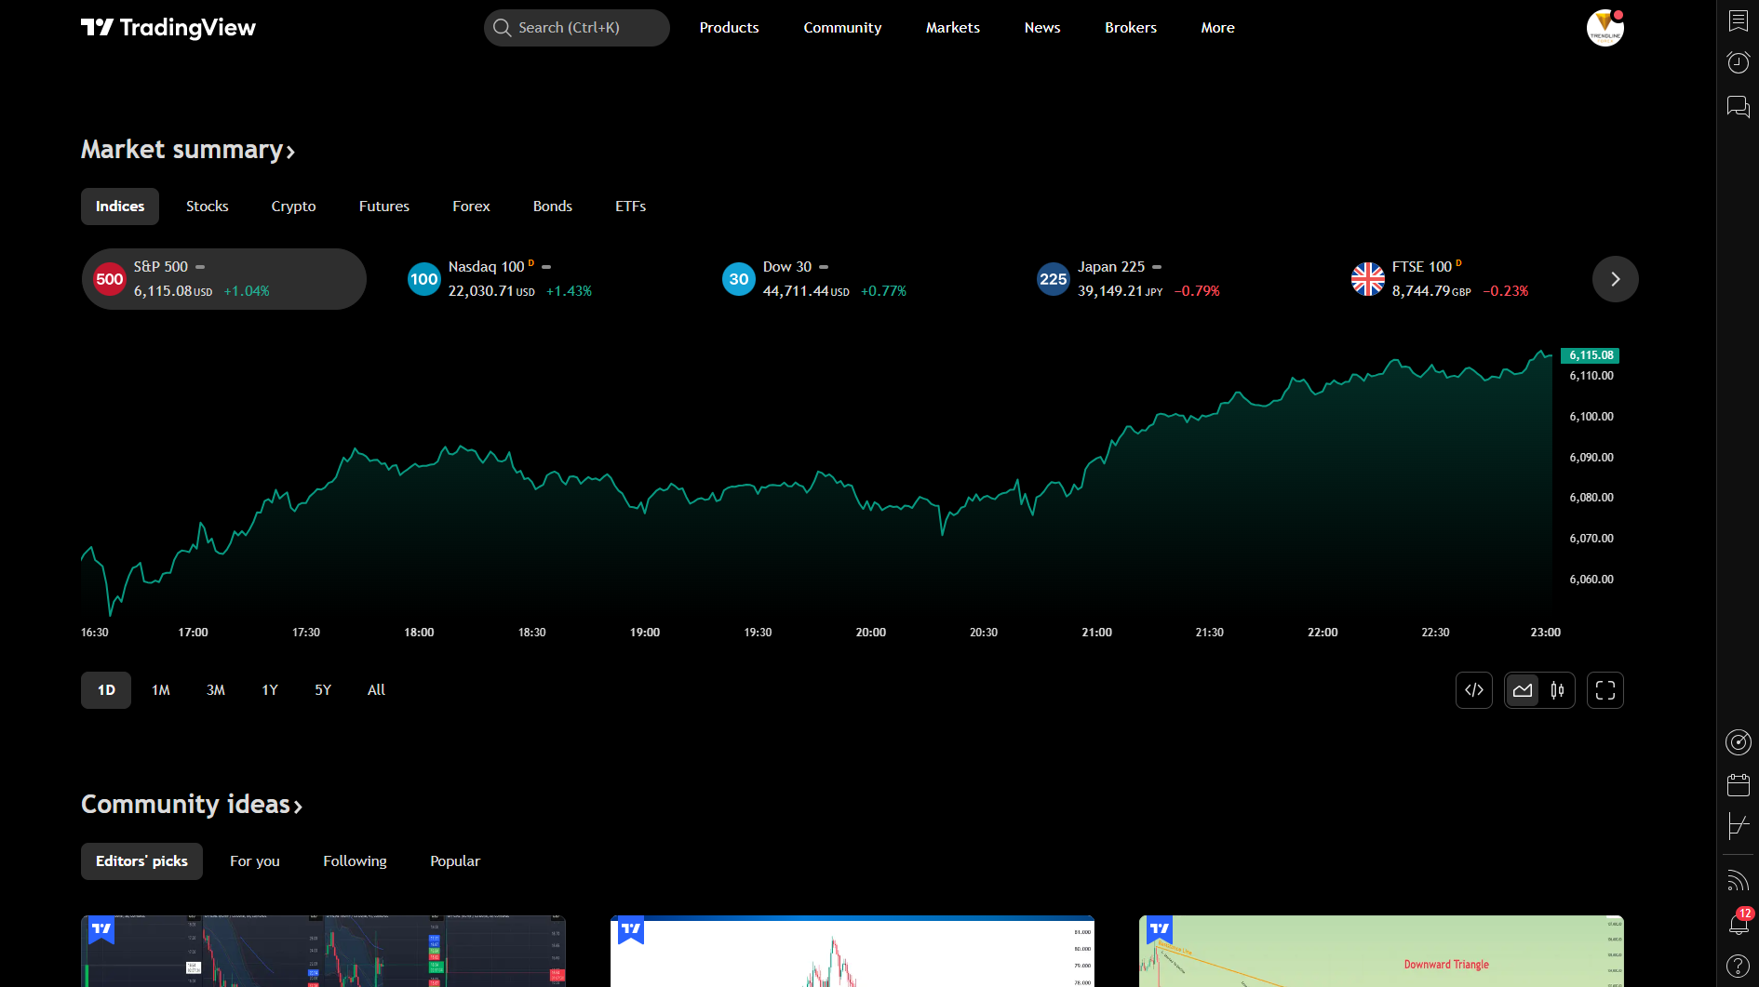This screenshot has width=1759, height=987.
Task: Open the economic calendar icon
Action: tap(1738, 784)
